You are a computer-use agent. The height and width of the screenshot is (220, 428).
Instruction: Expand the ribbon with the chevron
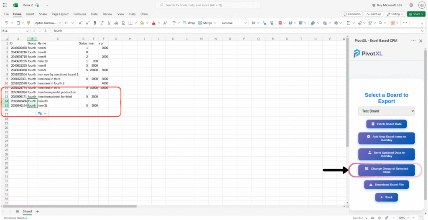[422, 23]
